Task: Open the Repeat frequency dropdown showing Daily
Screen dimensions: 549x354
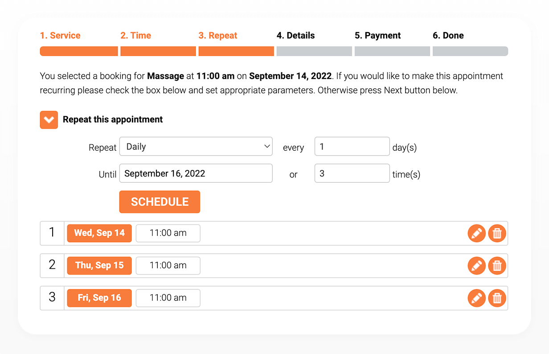Action: click(196, 146)
